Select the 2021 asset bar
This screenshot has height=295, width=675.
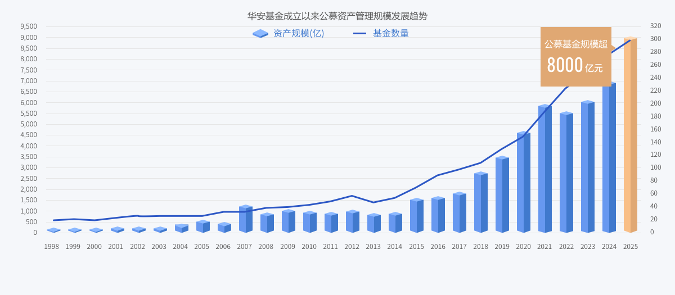[545, 169]
